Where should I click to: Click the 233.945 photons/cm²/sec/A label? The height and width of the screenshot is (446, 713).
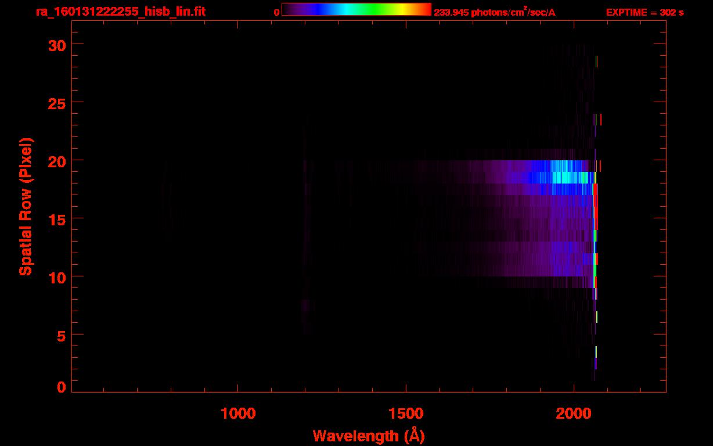(x=495, y=12)
